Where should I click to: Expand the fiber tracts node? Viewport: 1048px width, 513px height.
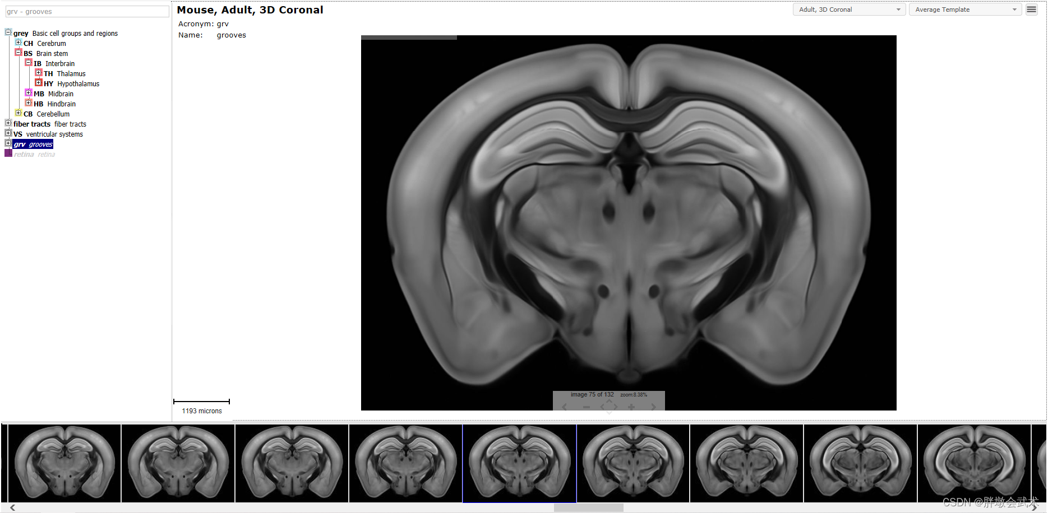pos(8,123)
